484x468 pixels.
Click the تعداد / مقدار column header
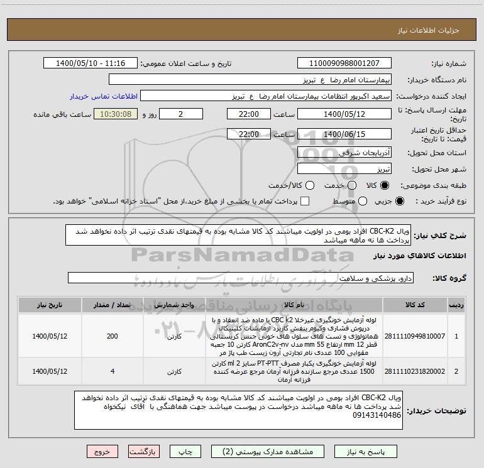click(113, 305)
